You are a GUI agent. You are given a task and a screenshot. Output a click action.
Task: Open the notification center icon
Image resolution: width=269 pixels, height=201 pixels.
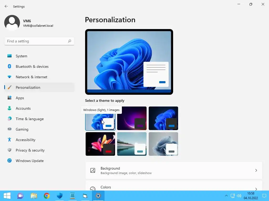[x=264, y=196]
